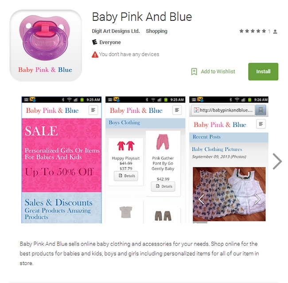
Task: Click Details button under Happy Playsuit
Action: pos(126,176)
